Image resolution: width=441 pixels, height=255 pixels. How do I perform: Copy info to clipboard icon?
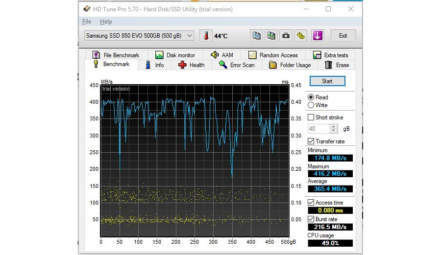tap(256, 36)
